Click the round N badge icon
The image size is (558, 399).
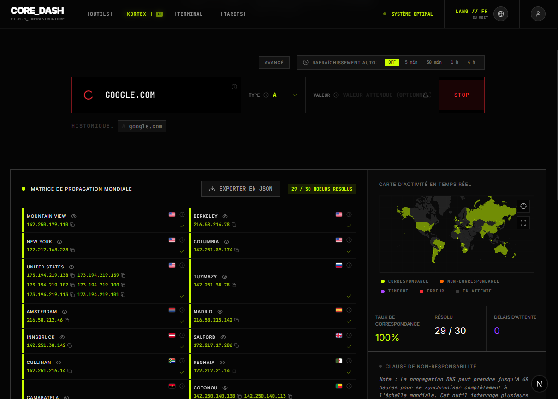pos(540,383)
